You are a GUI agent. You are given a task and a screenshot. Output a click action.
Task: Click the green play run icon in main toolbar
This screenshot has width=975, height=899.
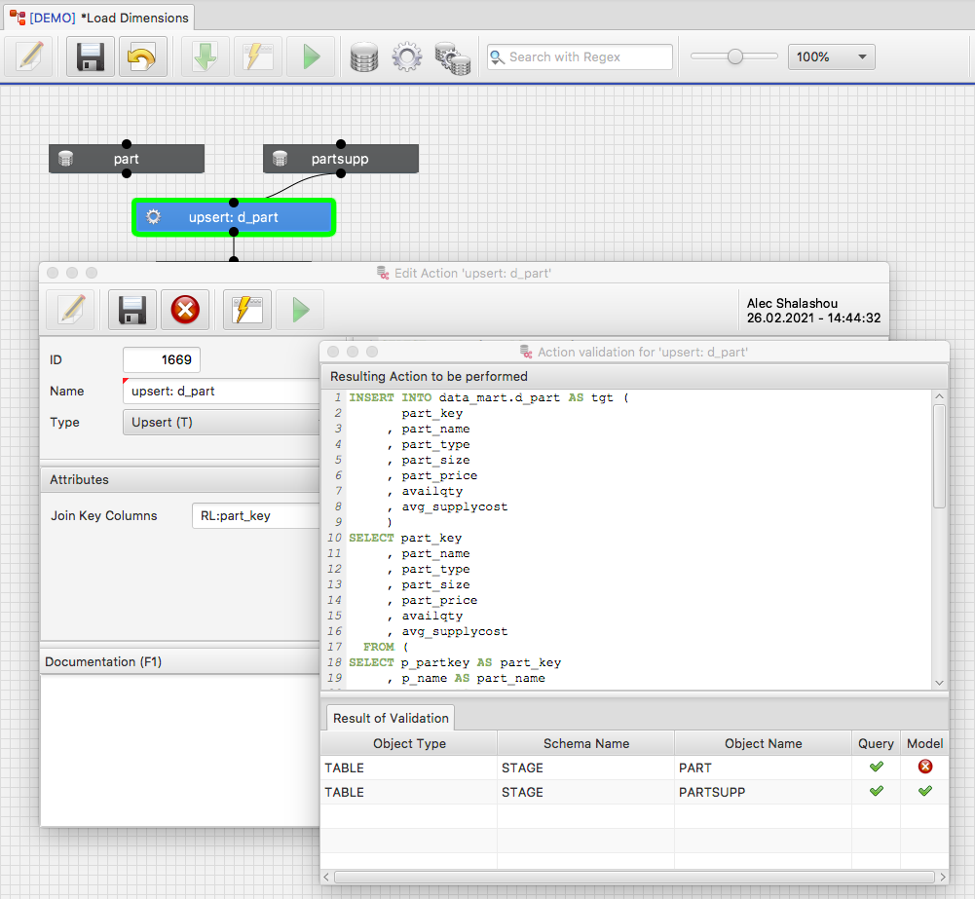311,56
